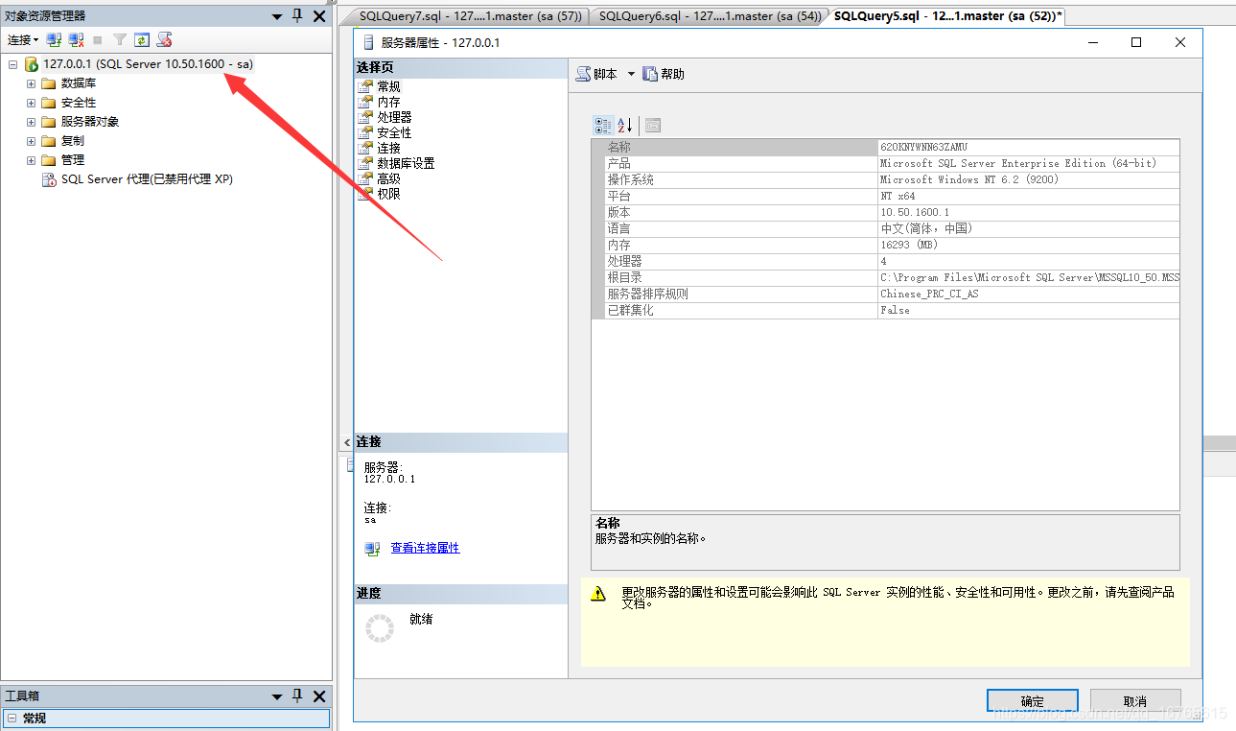Screen dimensions: 1236x731
Task: Click the 10.50.1600.1 version value
Action: click(915, 213)
